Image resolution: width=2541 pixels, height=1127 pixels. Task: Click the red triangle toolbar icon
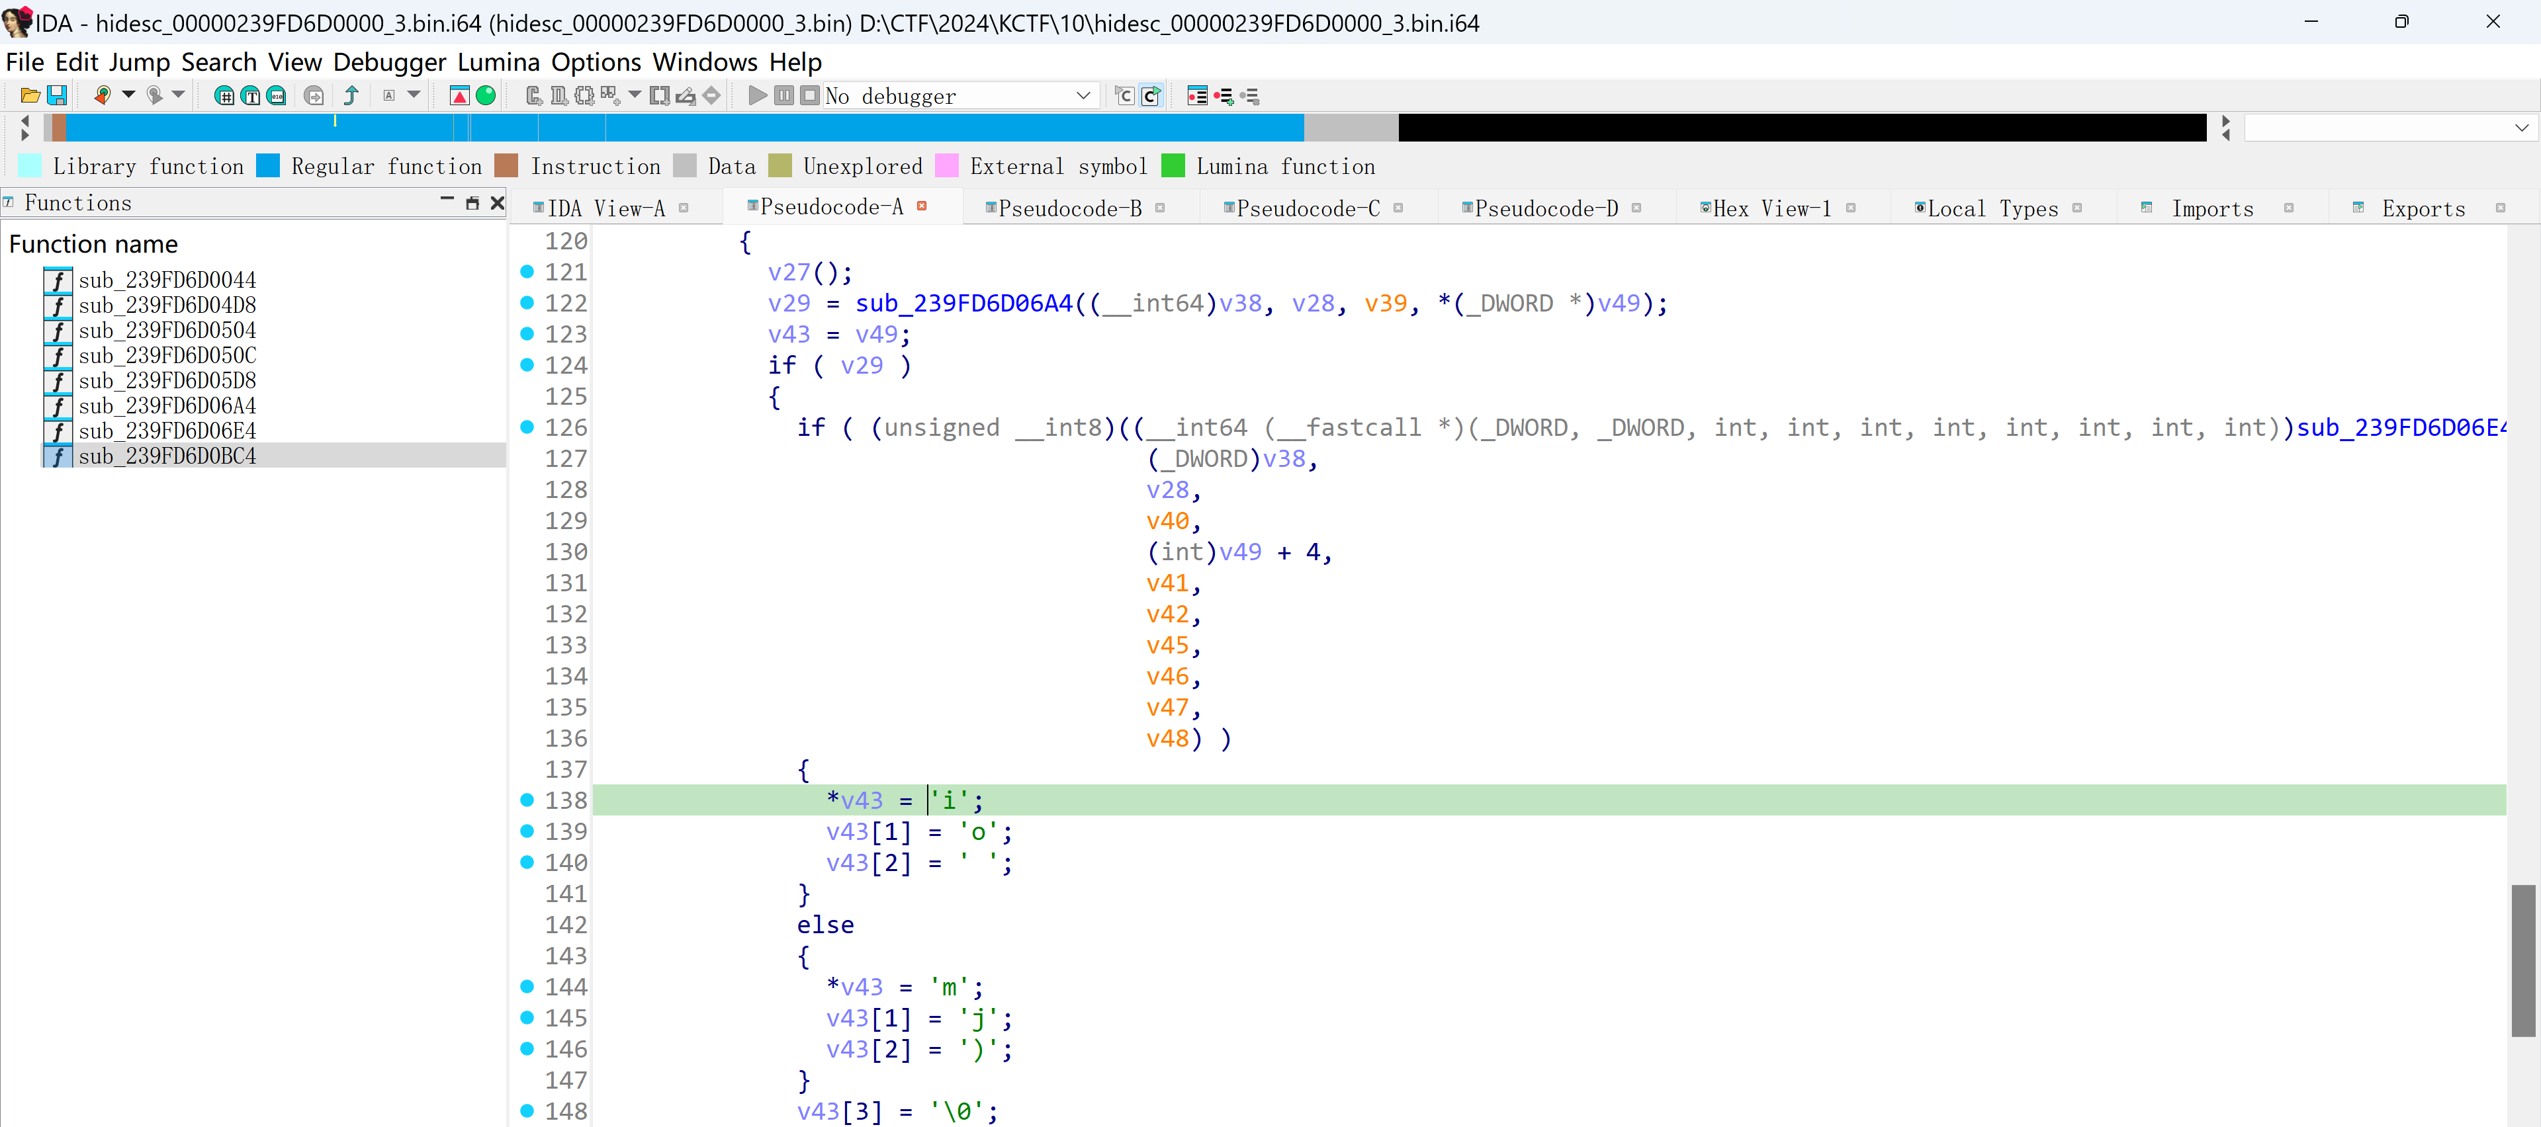click(459, 96)
